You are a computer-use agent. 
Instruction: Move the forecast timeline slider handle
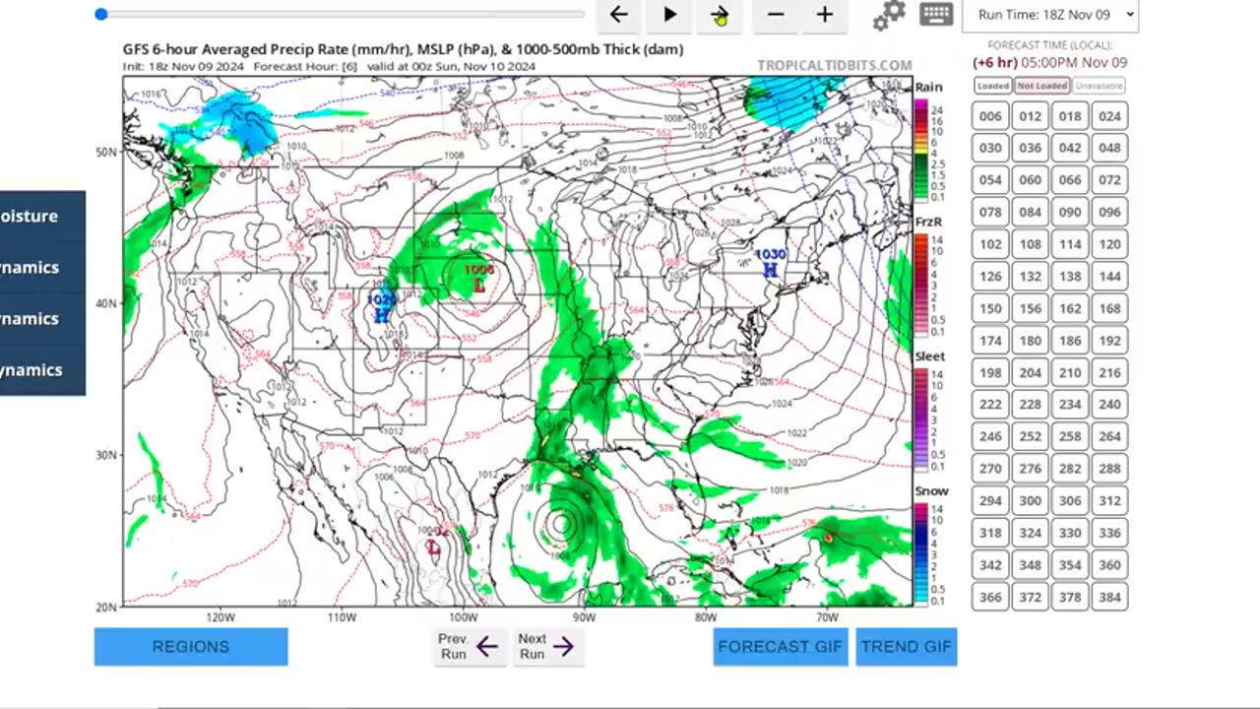tap(101, 14)
